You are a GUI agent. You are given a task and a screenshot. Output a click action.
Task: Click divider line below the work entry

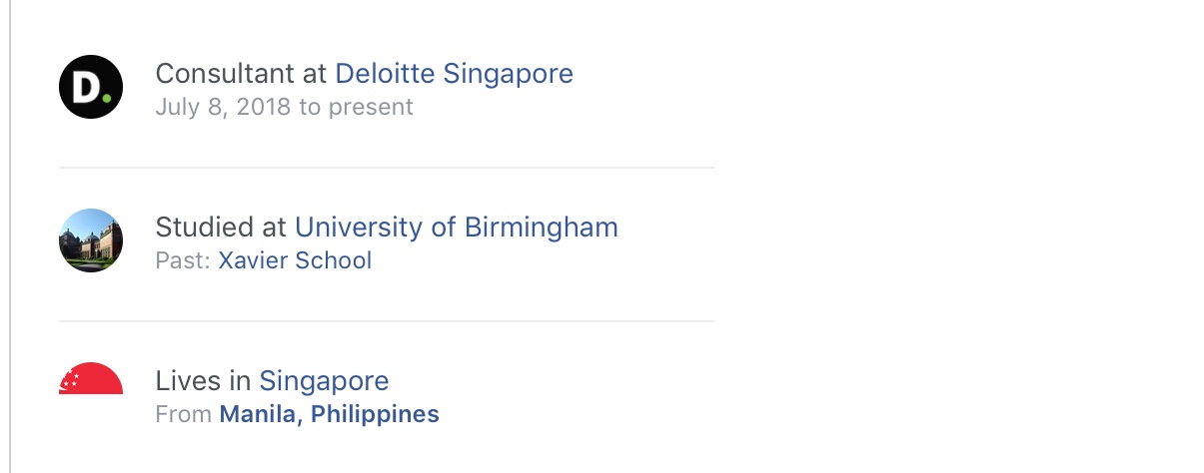386,168
